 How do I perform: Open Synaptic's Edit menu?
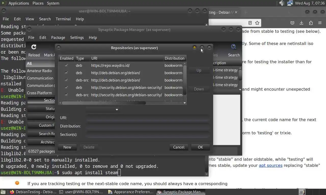43,38
